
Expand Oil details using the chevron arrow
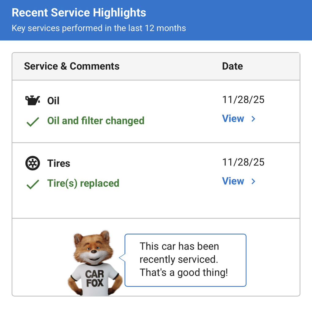pyautogui.click(x=253, y=119)
